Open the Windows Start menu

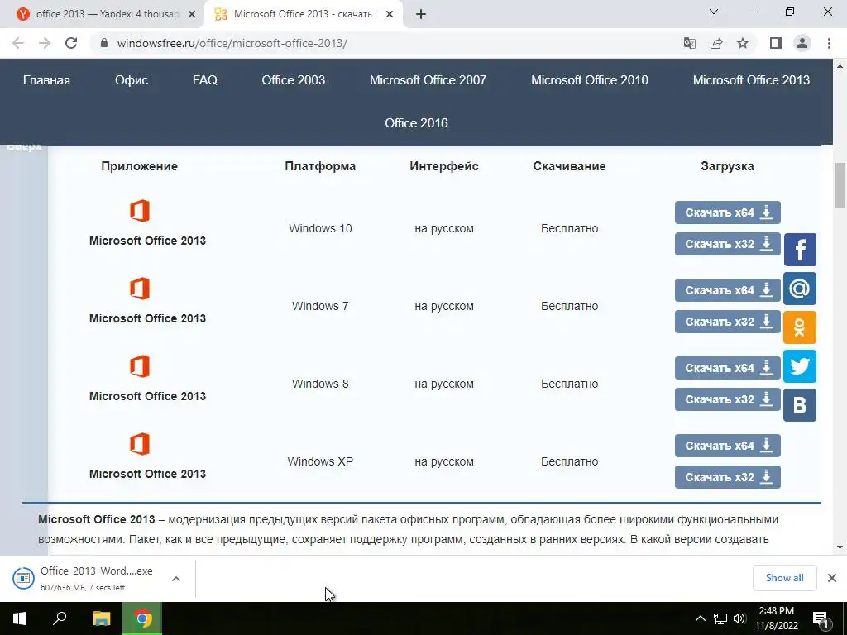click(20, 618)
